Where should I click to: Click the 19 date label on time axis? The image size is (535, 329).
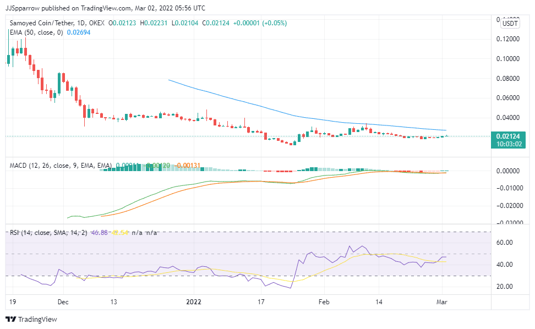click(x=13, y=302)
